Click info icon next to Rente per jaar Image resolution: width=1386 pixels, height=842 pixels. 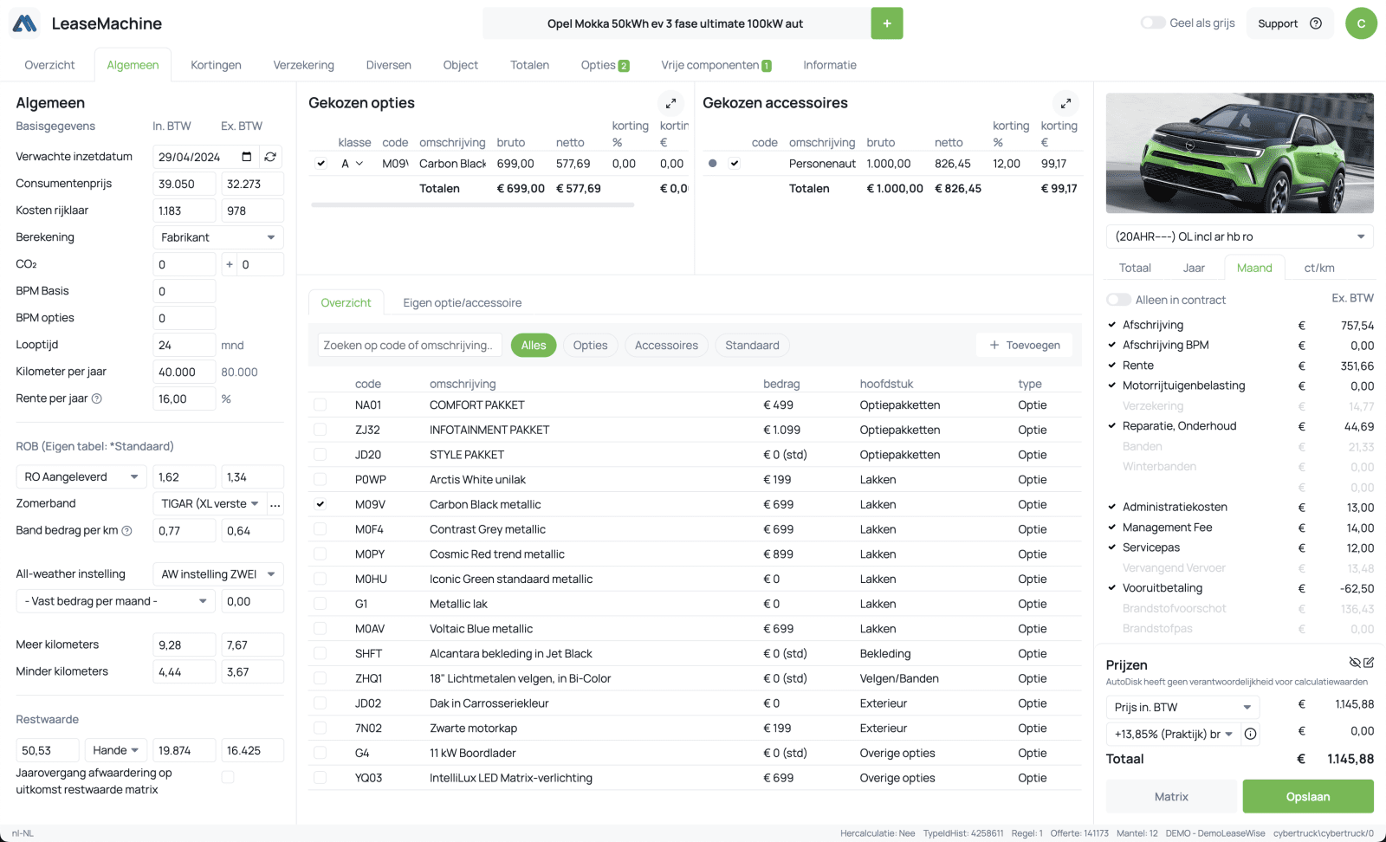(x=97, y=398)
